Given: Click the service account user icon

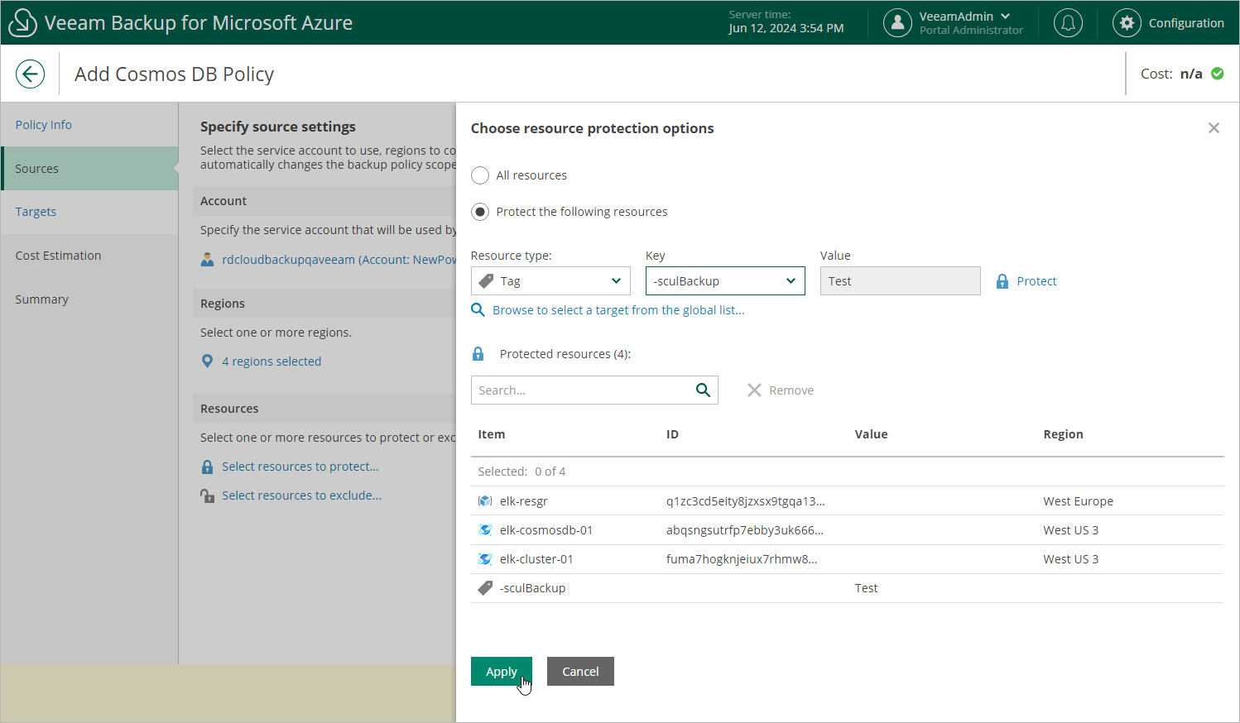Looking at the screenshot, I should click(x=207, y=260).
